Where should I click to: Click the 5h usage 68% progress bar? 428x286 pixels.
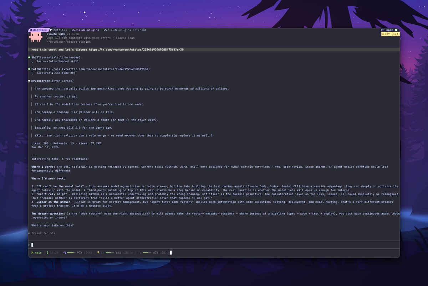point(110,253)
